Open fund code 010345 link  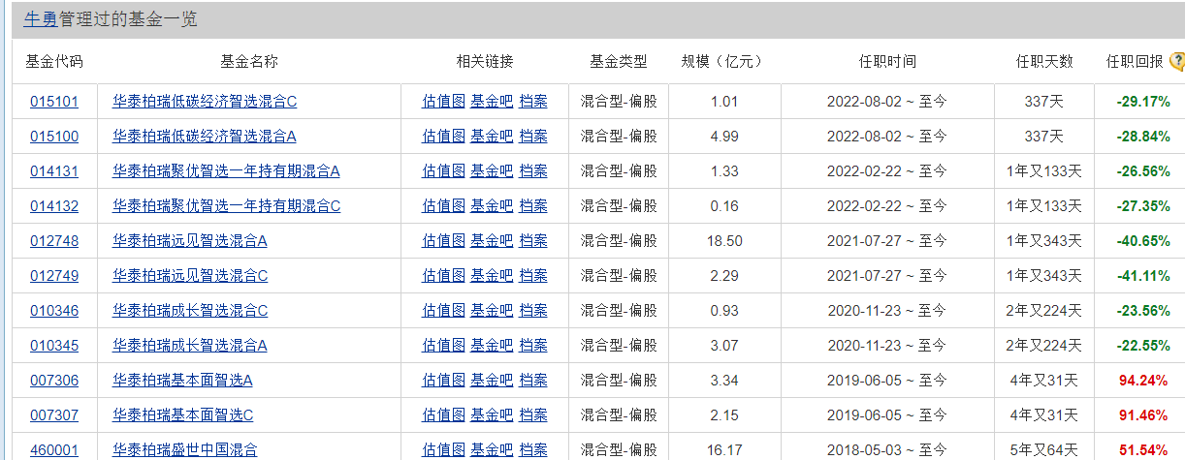coord(54,345)
